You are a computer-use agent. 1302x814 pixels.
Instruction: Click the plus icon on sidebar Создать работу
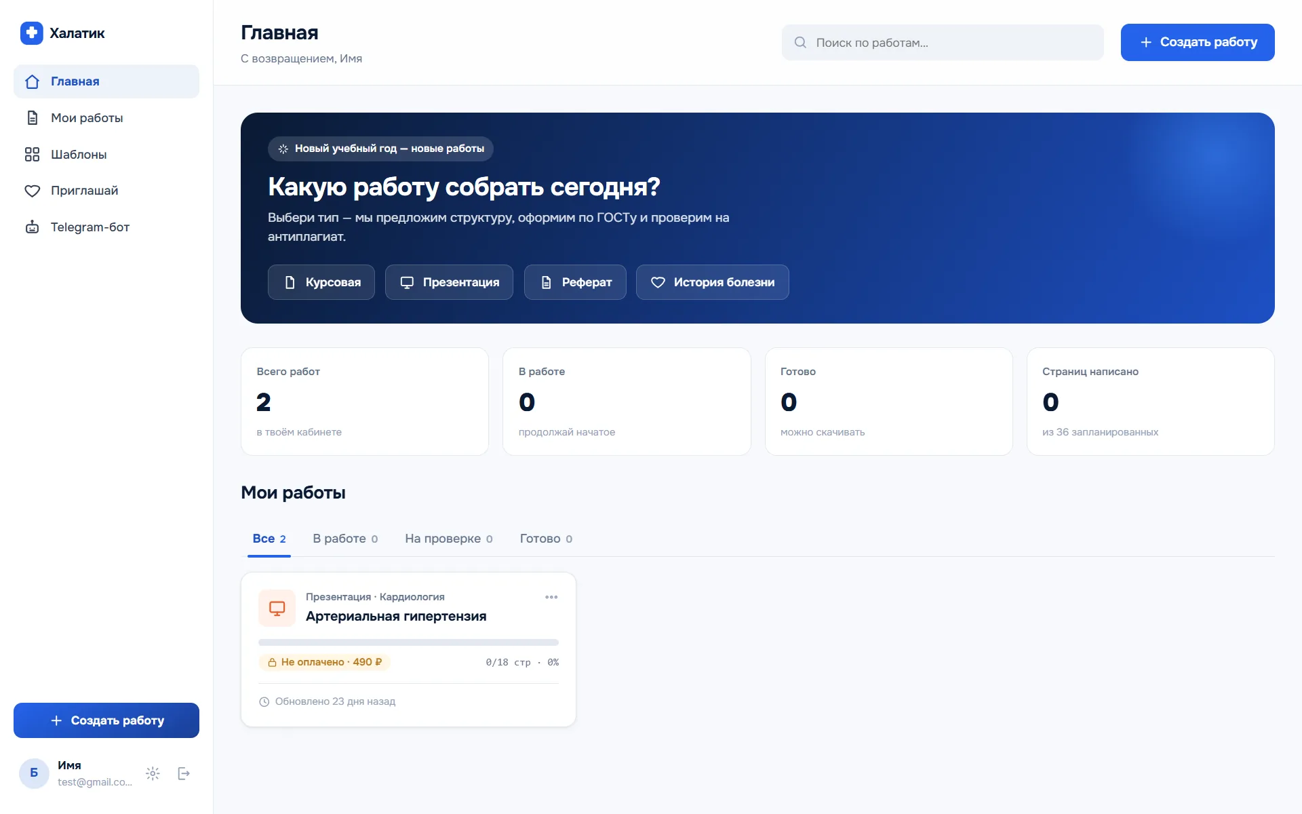(56, 720)
